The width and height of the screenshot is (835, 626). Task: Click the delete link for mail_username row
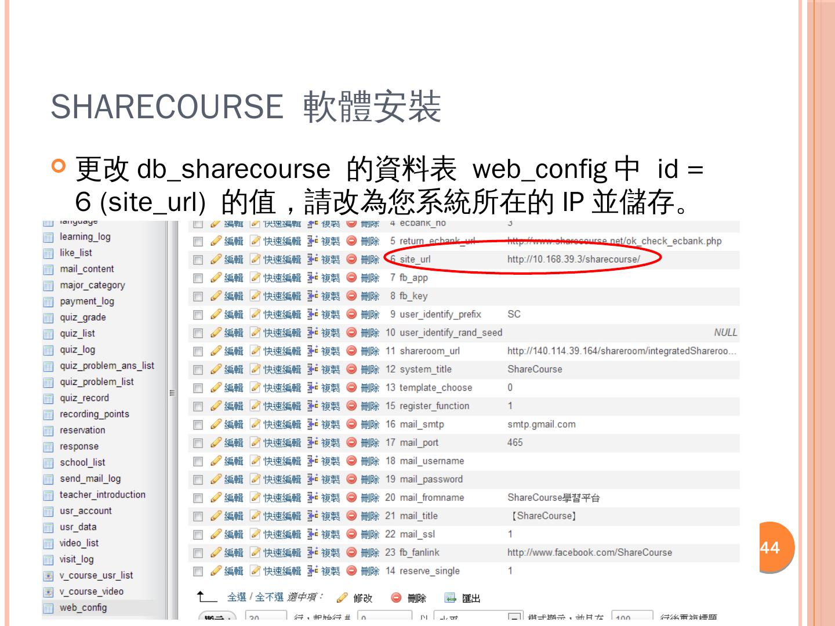click(370, 461)
